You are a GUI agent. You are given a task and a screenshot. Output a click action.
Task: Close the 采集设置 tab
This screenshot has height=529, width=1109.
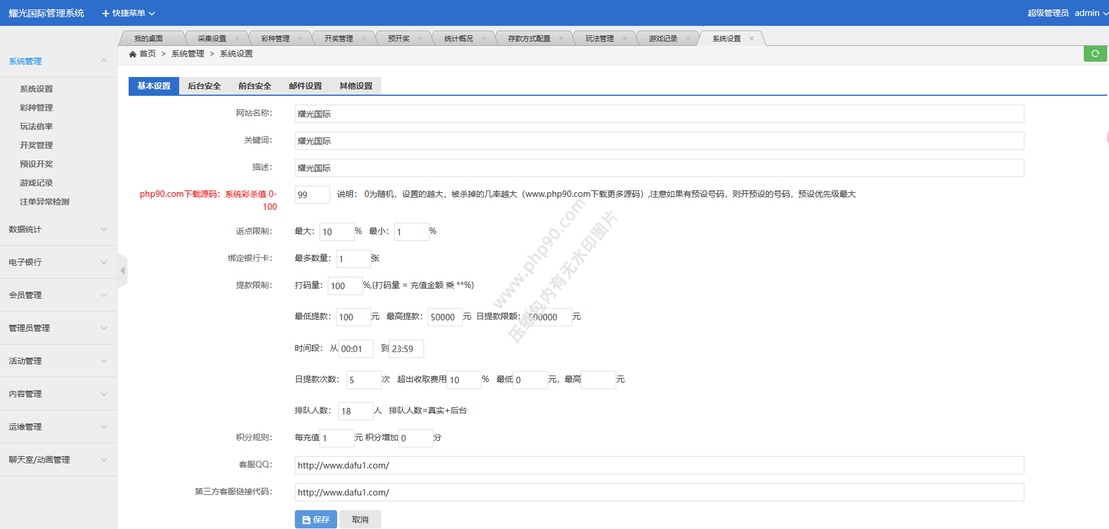237,39
